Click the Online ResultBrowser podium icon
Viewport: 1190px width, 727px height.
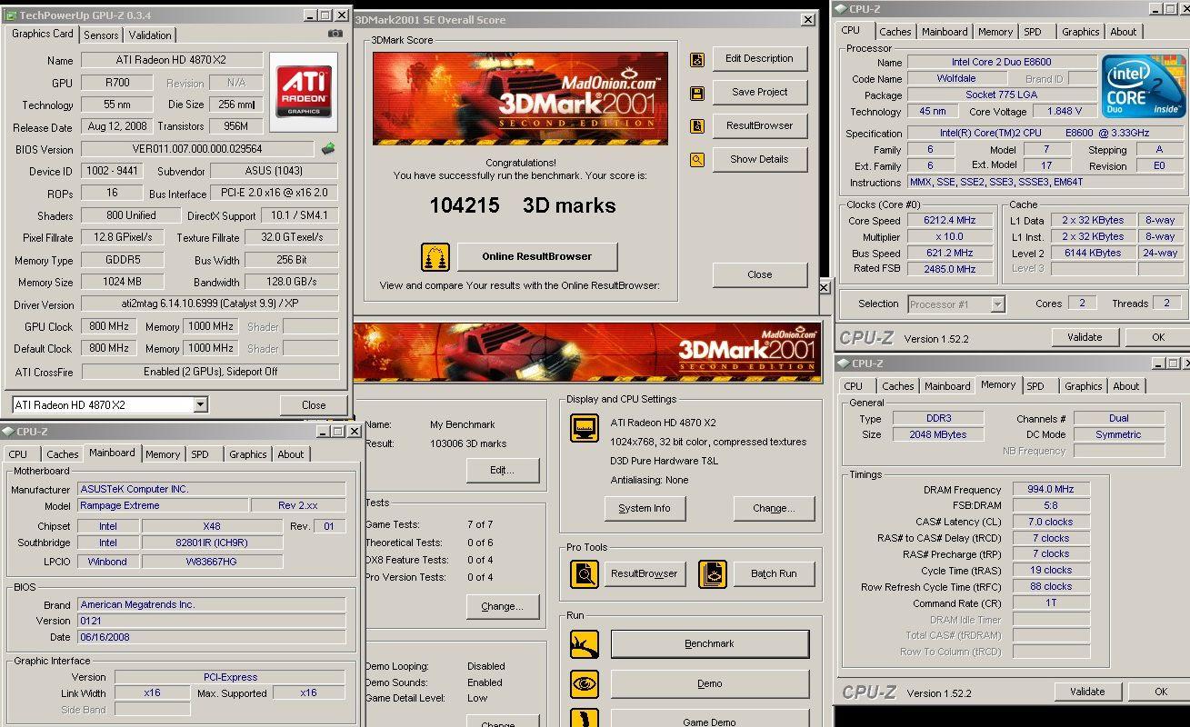click(x=435, y=257)
